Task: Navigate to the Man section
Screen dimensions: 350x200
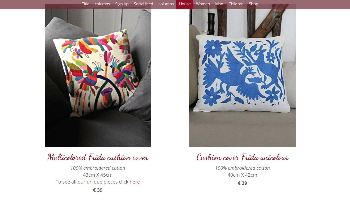Action: coord(219,4)
